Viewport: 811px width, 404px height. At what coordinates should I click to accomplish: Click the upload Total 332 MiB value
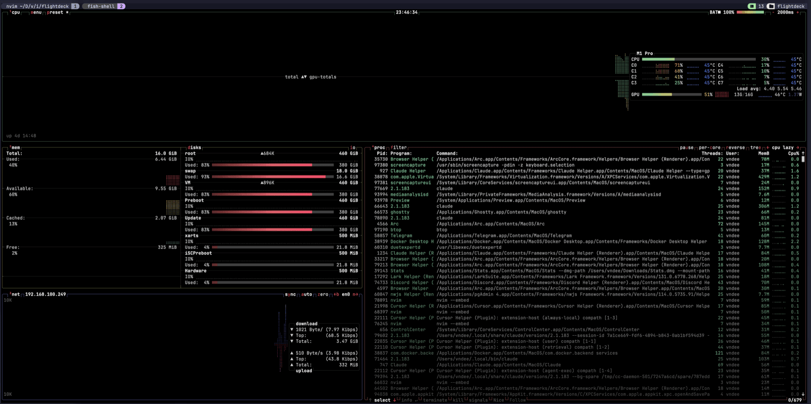click(348, 365)
